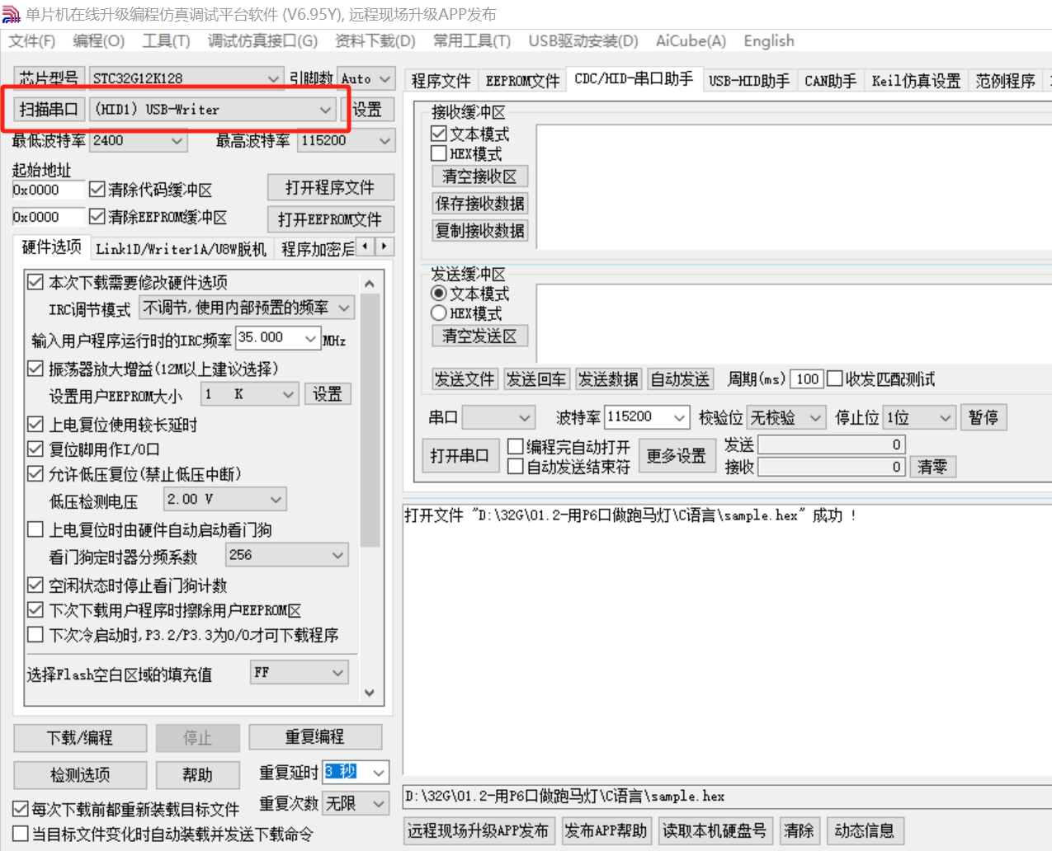The height and width of the screenshot is (851, 1052).
Task: Open the 编程(O) menu
Action: (x=98, y=41)
